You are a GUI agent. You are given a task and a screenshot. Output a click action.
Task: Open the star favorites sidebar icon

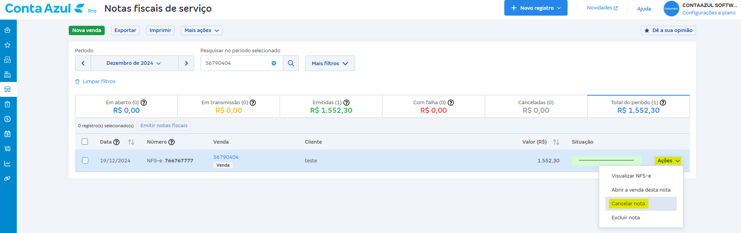7,45
